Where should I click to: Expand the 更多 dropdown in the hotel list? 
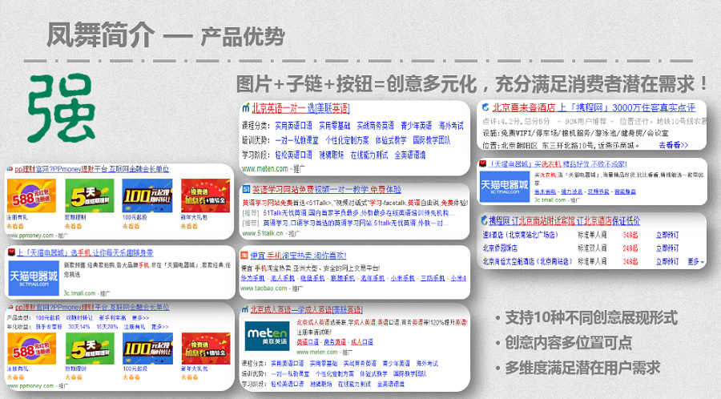(x=696, y=261)
